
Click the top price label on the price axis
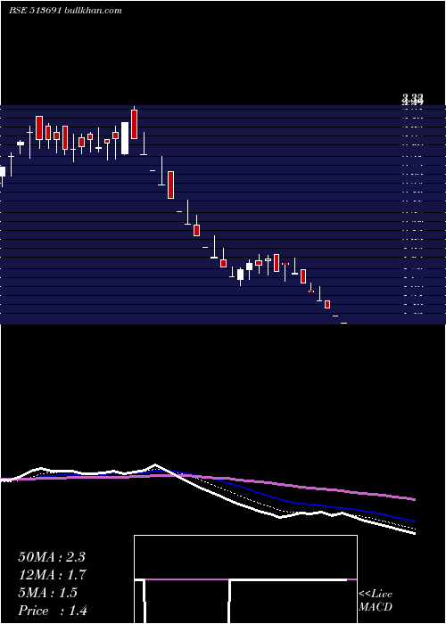click(413, 99)
